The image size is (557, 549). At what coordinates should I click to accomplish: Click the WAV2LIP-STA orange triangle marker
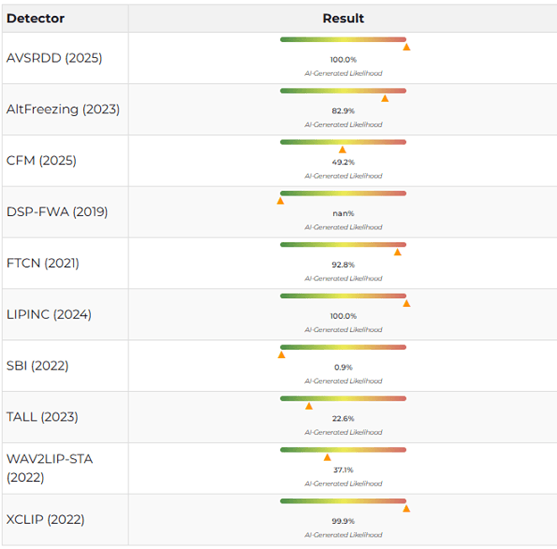pyautogui.click(x=327, y=458)
